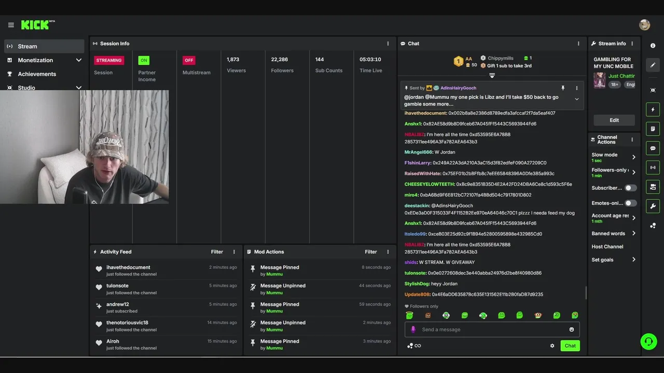664x373 pixels.
Task: Click the KICK logo
Action: coord(38,25)
